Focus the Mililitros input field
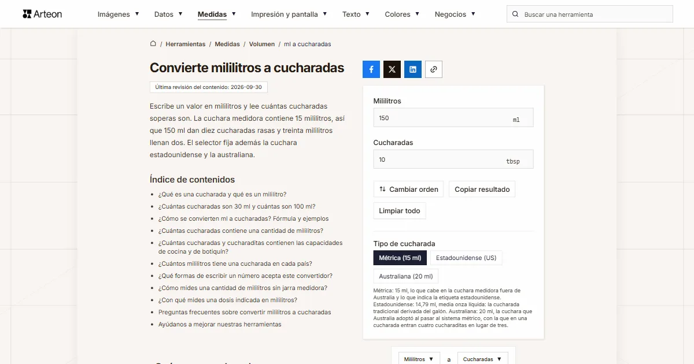Viewport: 694px width, 364px height. click(x=453, y=118)
